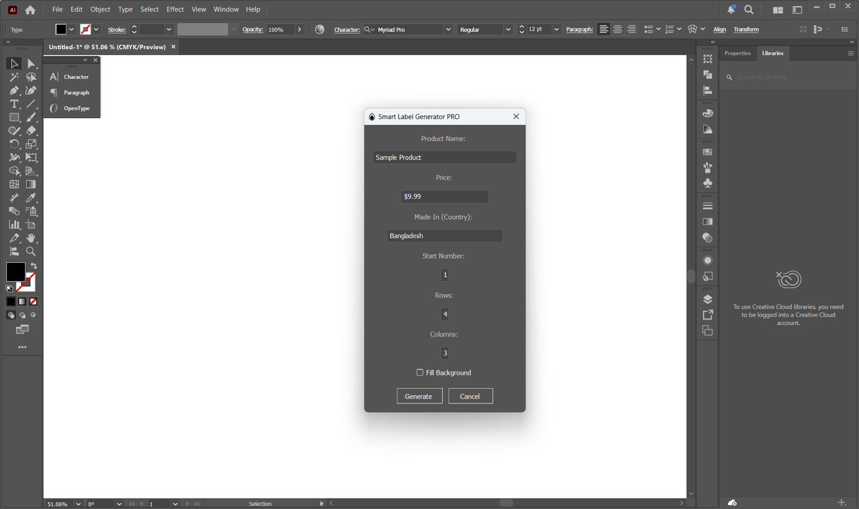The image size is (859, 509).
Task: Click the Generate button
Action: [419, 396]
